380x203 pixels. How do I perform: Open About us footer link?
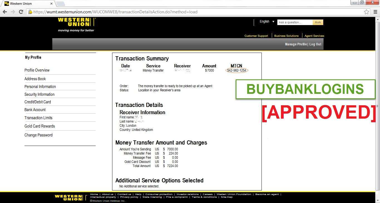[x=108, y=194]
